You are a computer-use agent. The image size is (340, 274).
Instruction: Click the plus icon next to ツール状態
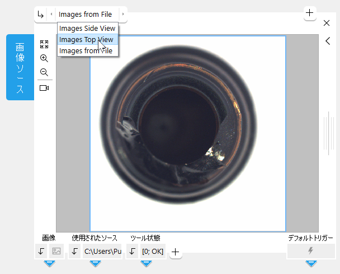(175, 252)
